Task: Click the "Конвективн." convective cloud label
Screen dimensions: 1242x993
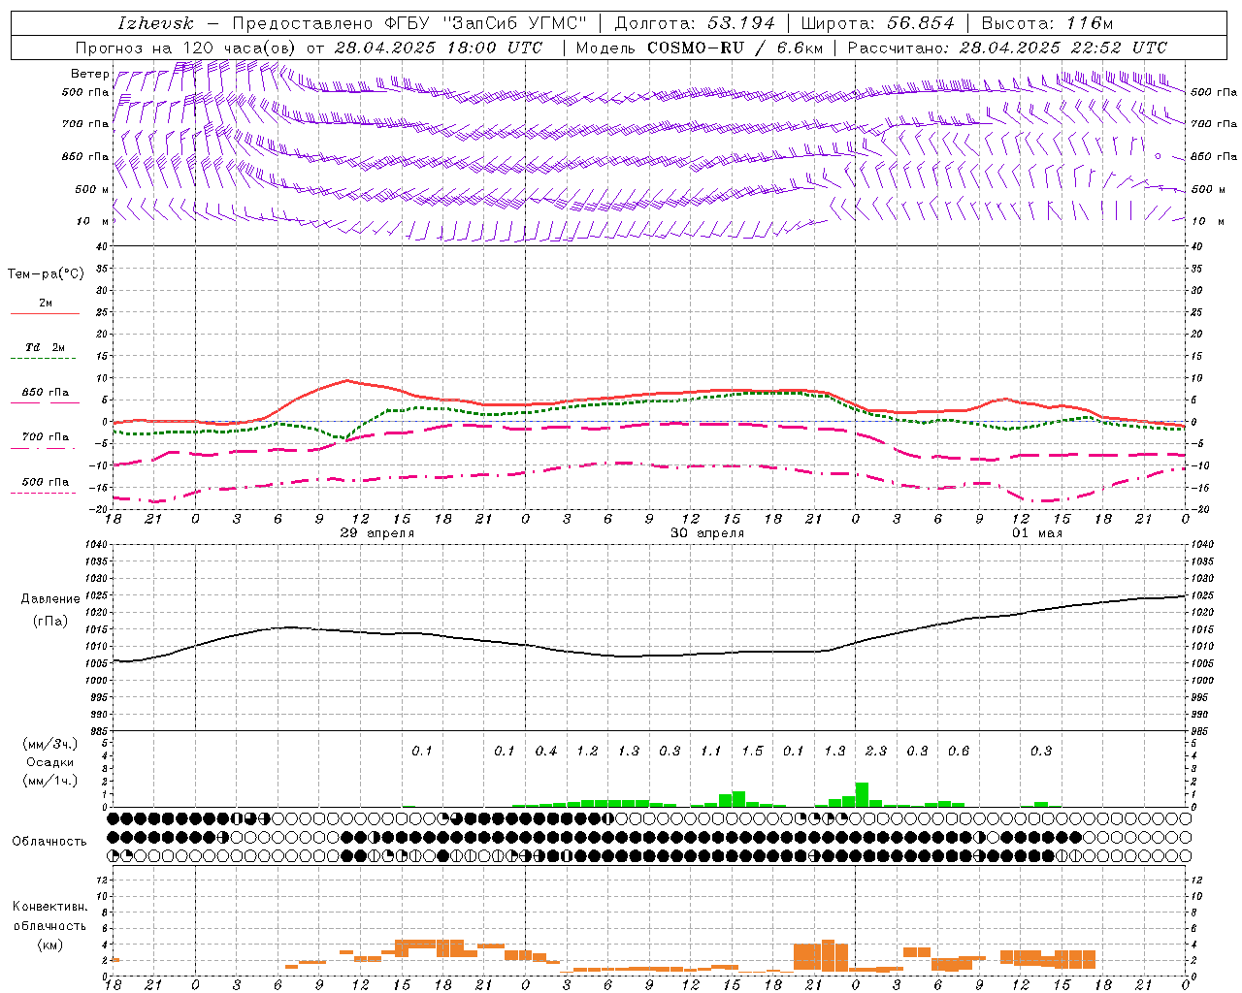Action: [49, 907]
